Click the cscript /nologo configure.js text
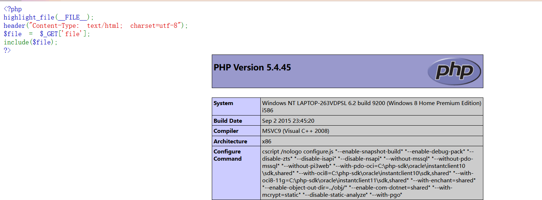The width and height of the screenshot is (542, 200). 298,152
